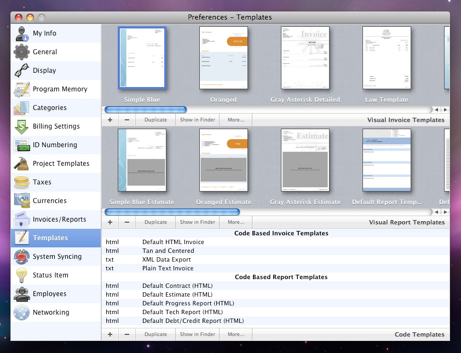This screenshot has height=353, width=461.
Task: Select the ID Numbering counter icon
Action: (x=21, y=145)
